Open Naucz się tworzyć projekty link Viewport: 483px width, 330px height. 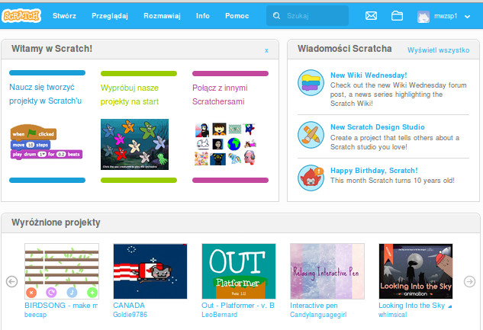(45, 94)
